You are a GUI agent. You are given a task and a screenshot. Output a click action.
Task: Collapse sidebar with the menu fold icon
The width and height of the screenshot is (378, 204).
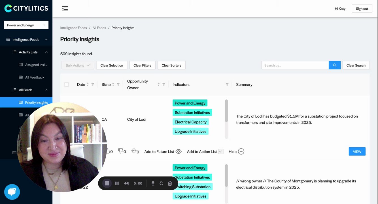tap(65, 8)
